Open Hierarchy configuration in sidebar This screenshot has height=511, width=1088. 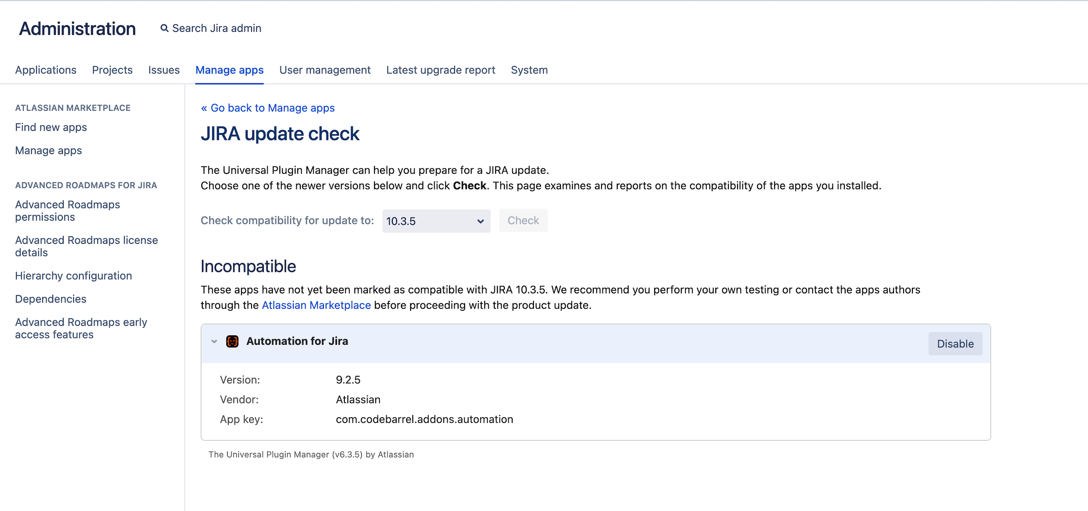point(73,276)
